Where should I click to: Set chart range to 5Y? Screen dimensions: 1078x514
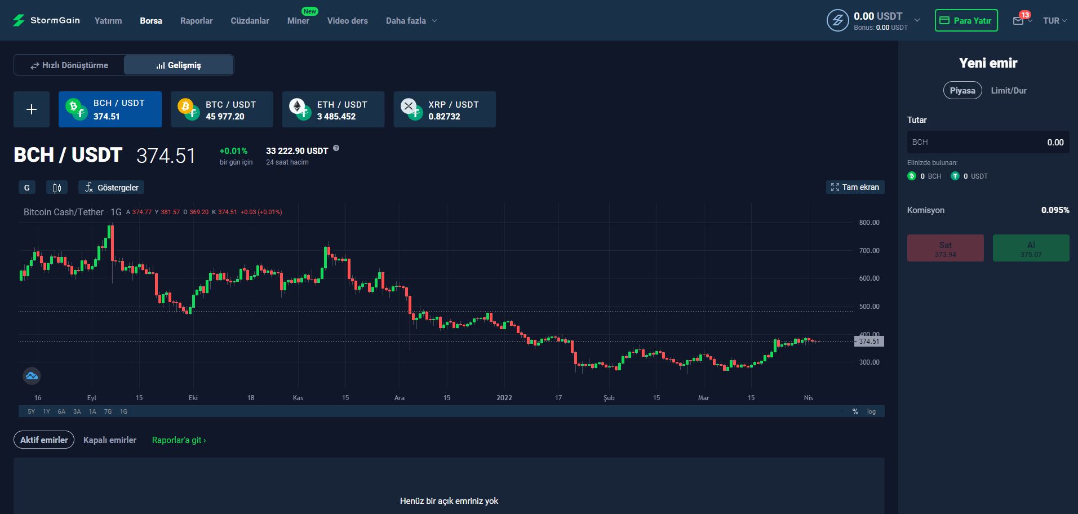(31, 411)
